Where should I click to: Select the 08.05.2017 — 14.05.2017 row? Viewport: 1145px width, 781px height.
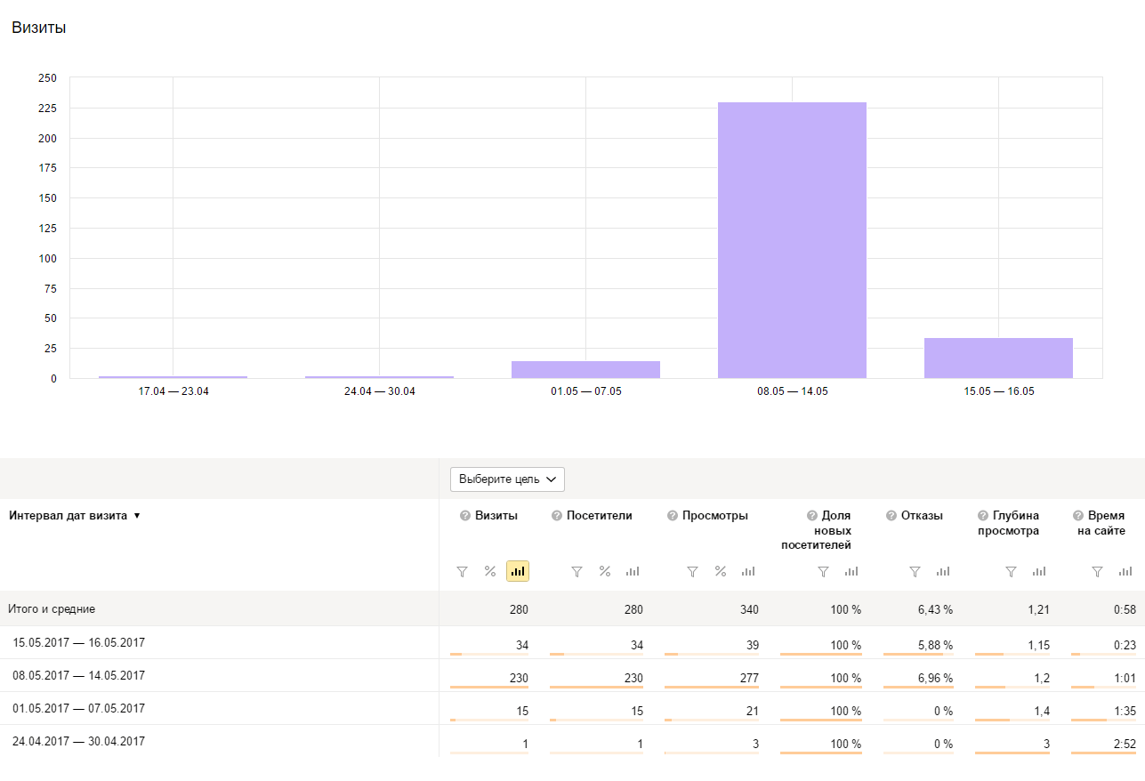coord(78,676)
